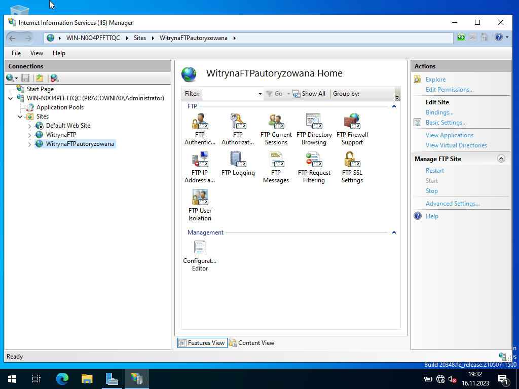Select Application Pools tree item
This screenshot has width=519, height=389.
(60, 107)
